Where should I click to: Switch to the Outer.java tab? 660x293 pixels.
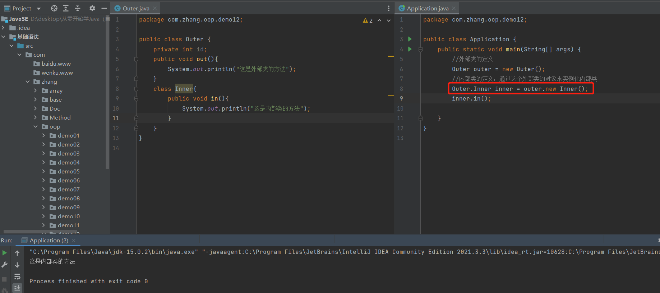click(x=135, y=8)
